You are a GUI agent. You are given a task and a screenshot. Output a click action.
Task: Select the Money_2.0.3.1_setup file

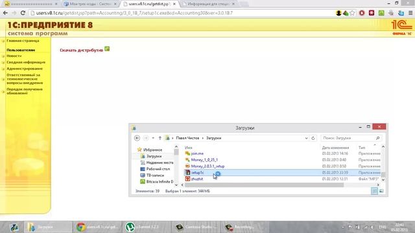[x=207, y=166]
